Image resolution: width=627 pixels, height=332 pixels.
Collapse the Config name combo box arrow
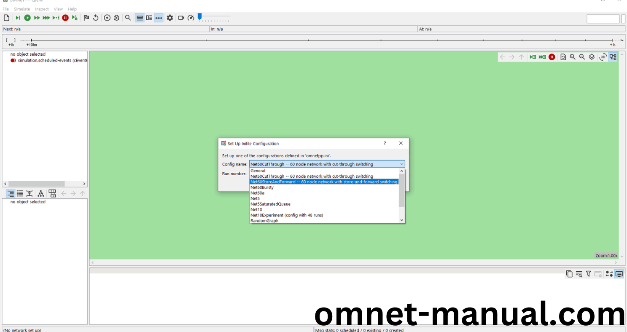401,164
